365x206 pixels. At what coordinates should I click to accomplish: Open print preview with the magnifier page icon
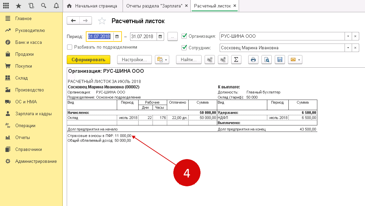pos(267,59)
